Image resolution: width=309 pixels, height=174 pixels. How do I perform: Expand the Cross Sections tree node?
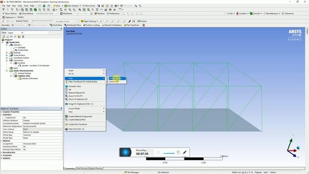7,55
